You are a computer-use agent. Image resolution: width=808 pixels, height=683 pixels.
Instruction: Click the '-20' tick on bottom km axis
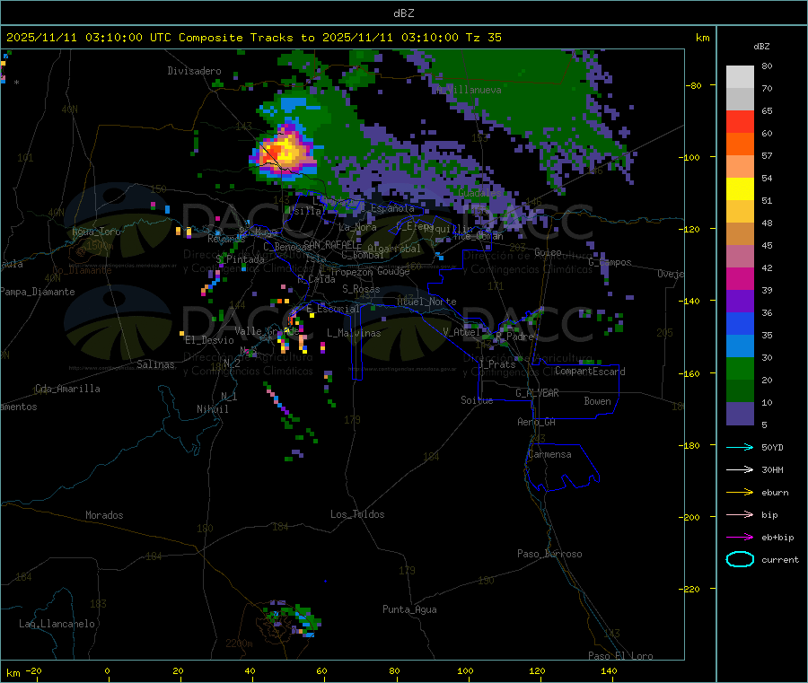34,670
